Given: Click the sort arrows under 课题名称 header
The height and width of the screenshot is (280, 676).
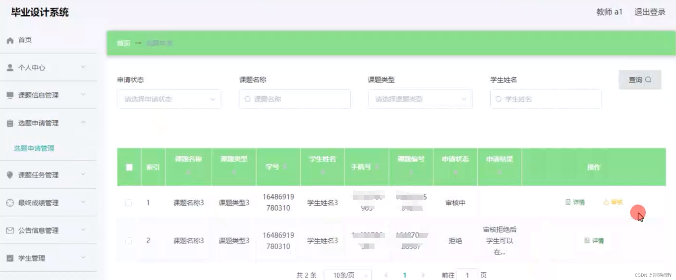Looking at the screenshot, I should [188, 172].
